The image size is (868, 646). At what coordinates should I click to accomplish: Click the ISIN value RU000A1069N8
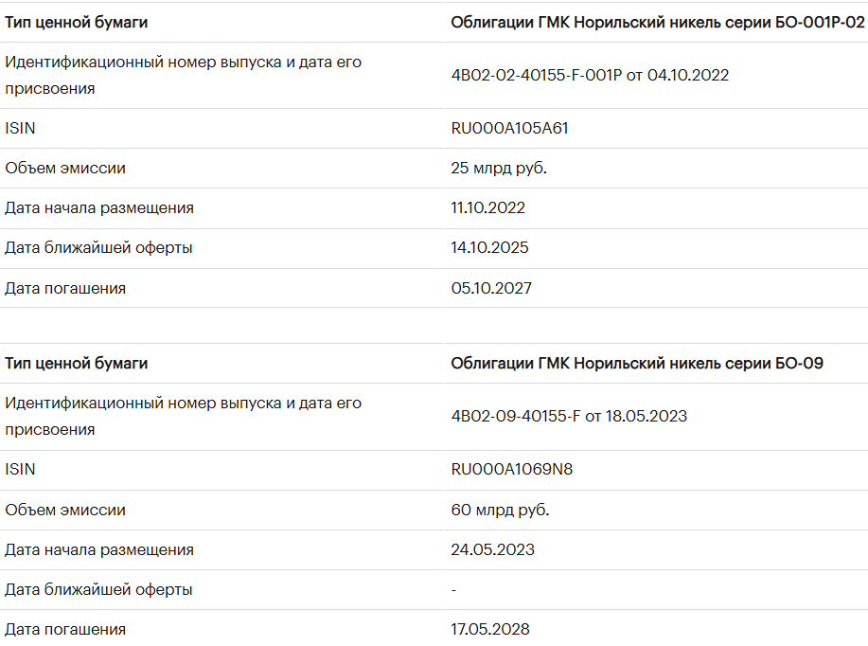click(x=511, y=469)
